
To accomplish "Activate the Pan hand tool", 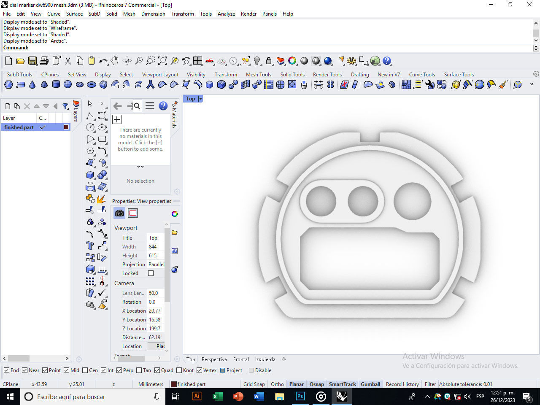I will [114, 61].
